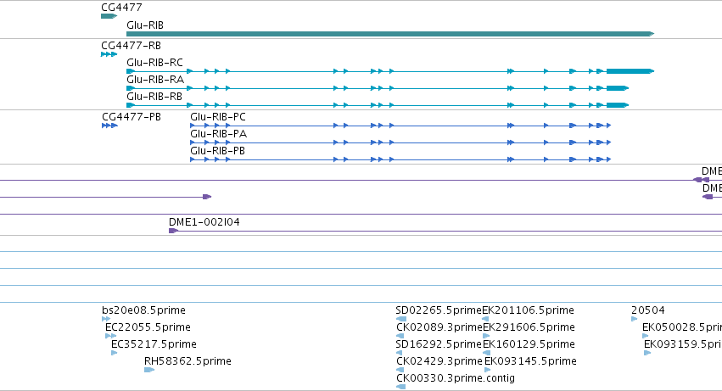Click the Glu-RIB-PA protein label
This screenshot has height=391, width=722.
(x=219, y=134)
